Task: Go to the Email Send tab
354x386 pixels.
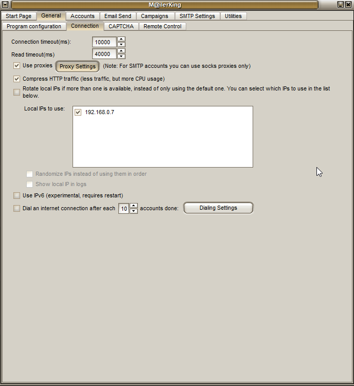Action: click(x=118, y=16)
